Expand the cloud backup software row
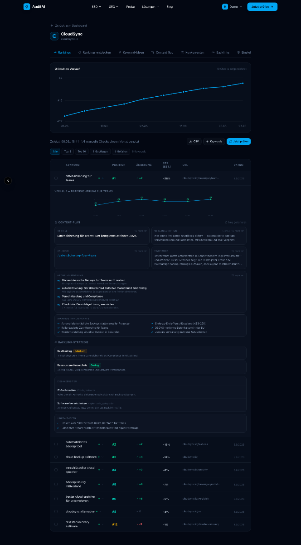 tap(102, 457)
